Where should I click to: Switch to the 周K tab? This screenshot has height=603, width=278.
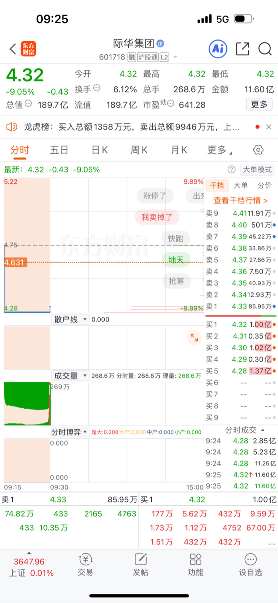(x=139, y=150)
